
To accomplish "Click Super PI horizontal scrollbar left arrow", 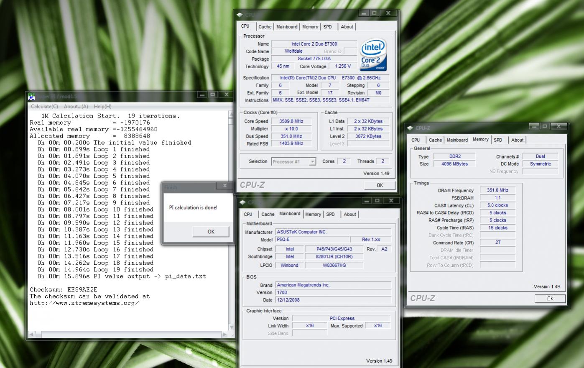I will tap(31, 335).
